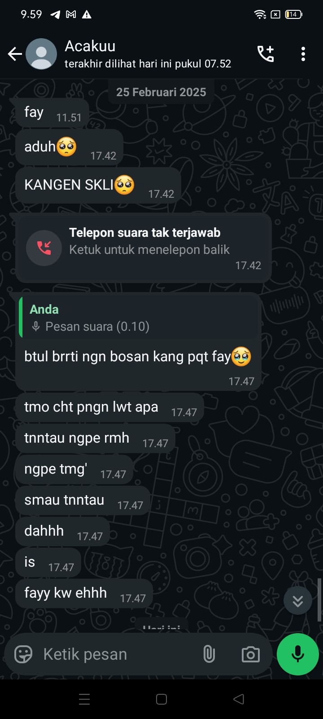Tap the '25 Februari 2025' date chip
The height and width of the screenshot is (719, 323).
click(x=161, y=92)
